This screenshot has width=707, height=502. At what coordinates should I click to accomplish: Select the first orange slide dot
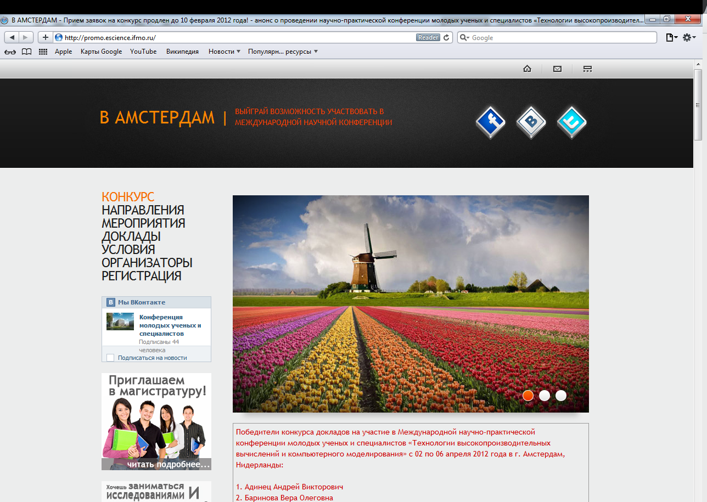(x=528, y=396)
